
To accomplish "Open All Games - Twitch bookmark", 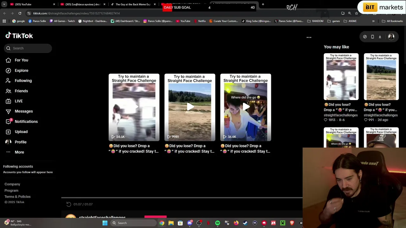I will tap(62, 21).
